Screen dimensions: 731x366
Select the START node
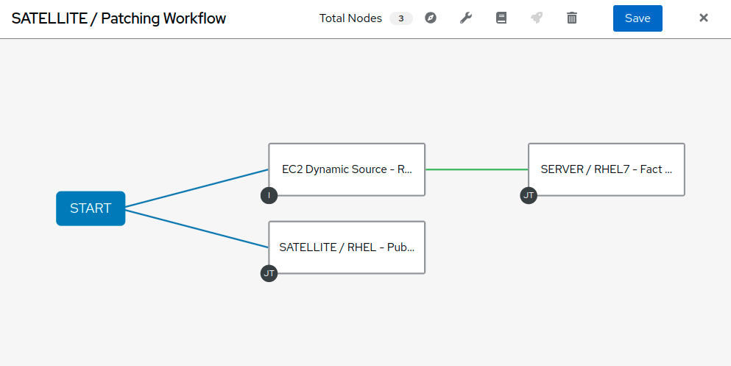(x=91, y=208)
